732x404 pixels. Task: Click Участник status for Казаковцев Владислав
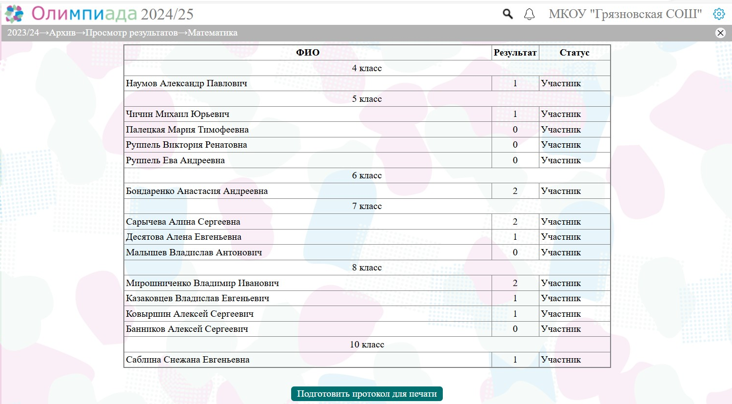coord(561,298)
